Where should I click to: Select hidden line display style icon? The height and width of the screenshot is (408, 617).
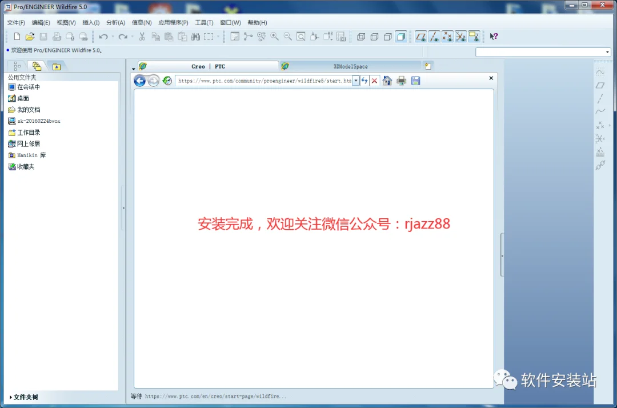[374, 37]
